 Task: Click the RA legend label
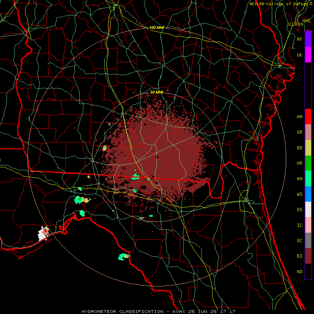point(300,179)
